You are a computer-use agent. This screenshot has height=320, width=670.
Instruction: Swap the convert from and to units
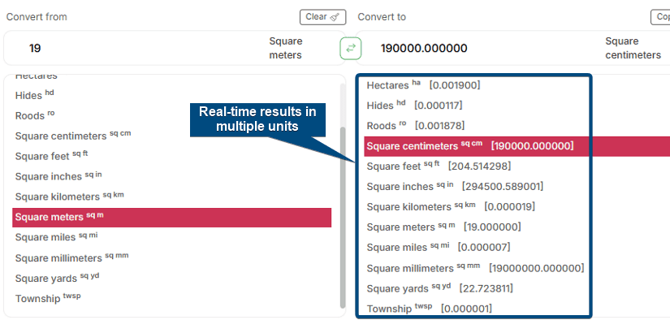click(351, 48)
